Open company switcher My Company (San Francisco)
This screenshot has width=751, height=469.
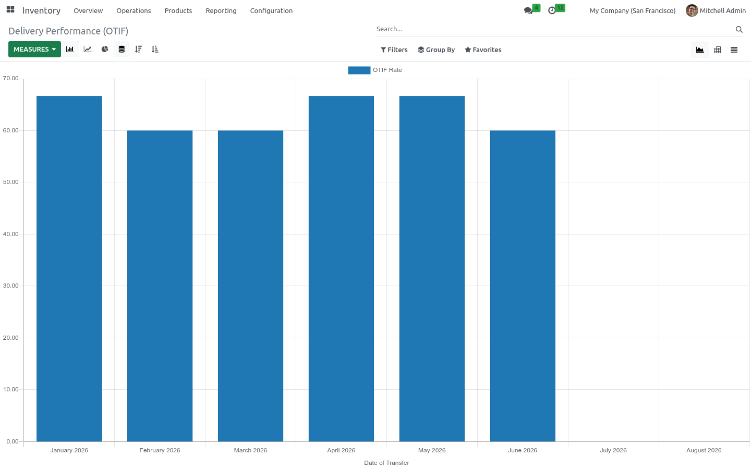click(633, 10)
